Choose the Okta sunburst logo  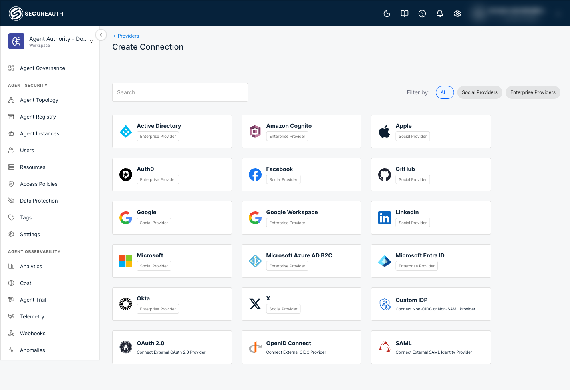pos(126,304)
